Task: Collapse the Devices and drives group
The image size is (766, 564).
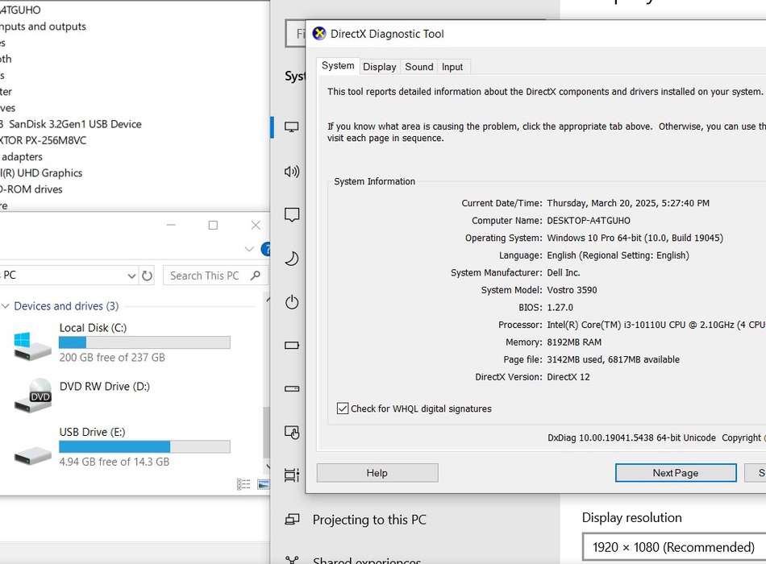Action: point(6,306)
